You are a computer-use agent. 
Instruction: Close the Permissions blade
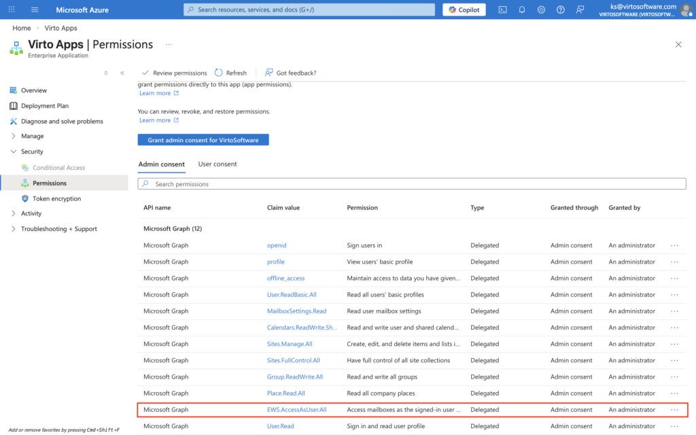point(678,44)
